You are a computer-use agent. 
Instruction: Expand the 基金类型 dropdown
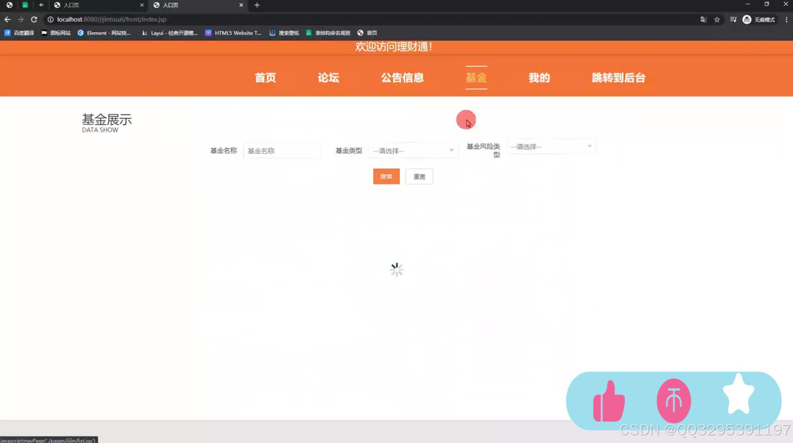413,151
